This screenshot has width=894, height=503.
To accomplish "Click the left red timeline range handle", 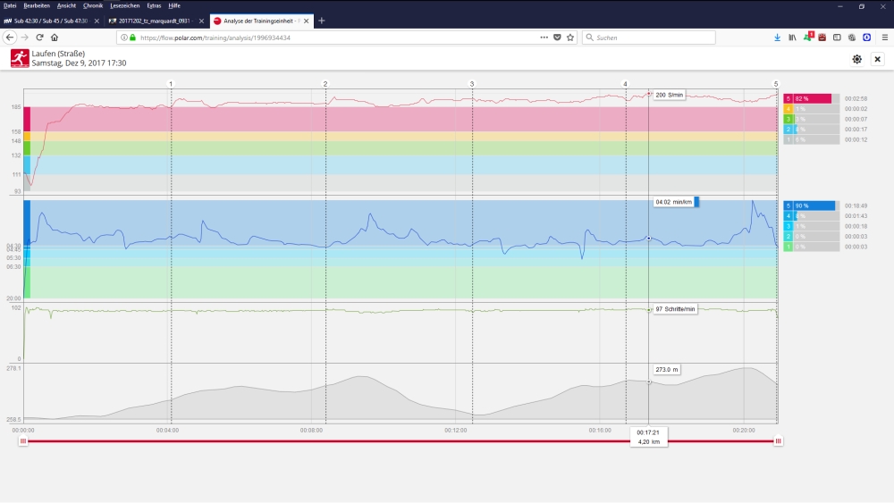I will (x=23, y=440).
